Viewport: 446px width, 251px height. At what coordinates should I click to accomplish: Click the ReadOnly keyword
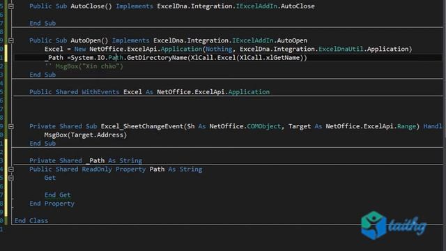click(97, 169)
